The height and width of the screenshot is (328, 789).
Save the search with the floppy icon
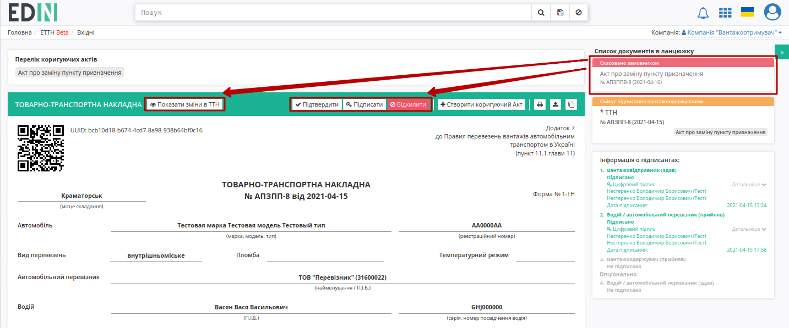[560, 12]
